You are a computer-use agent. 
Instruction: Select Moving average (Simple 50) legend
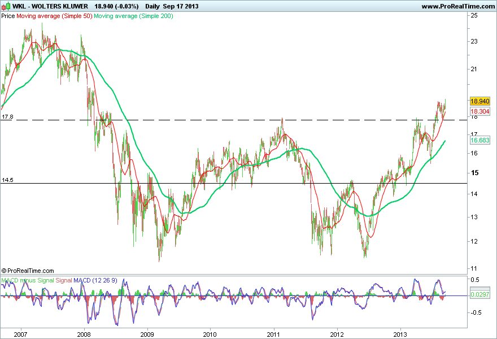point(54,16)
